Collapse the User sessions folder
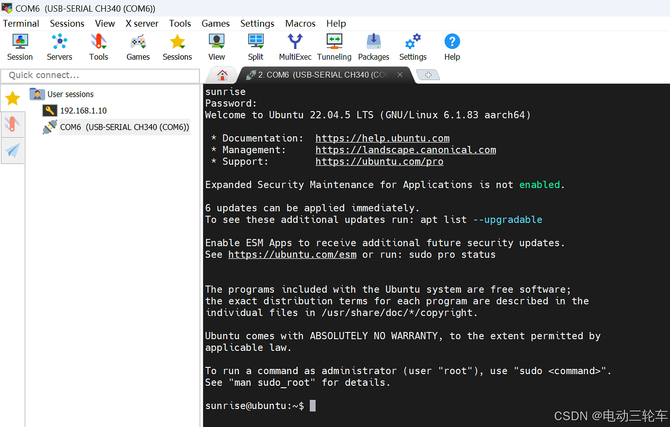 pos(37,94)
